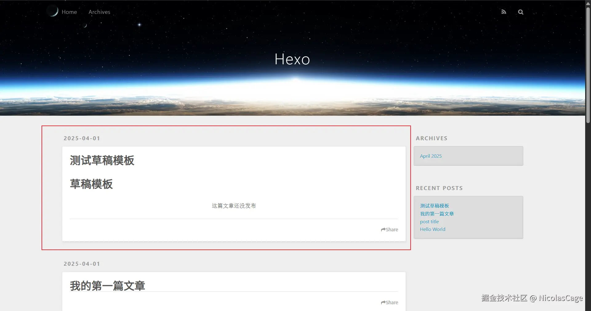Open the Archives menu item

point(99,12)
